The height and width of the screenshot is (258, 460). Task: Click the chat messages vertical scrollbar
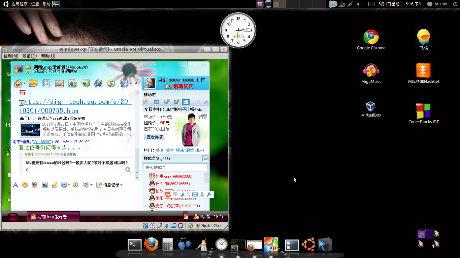137,132
